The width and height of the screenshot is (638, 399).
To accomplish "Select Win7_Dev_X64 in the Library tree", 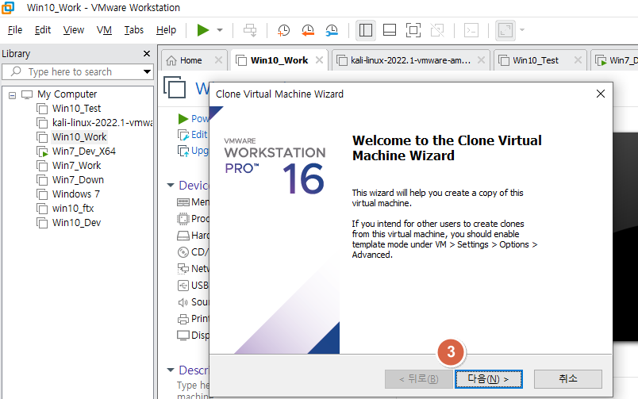I will tap(84, 152).
